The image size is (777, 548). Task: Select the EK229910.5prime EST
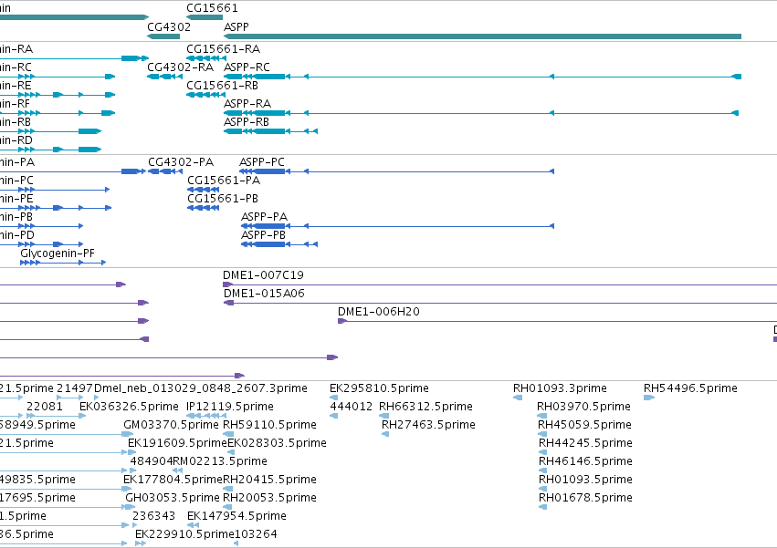click(x=141, y=543)
